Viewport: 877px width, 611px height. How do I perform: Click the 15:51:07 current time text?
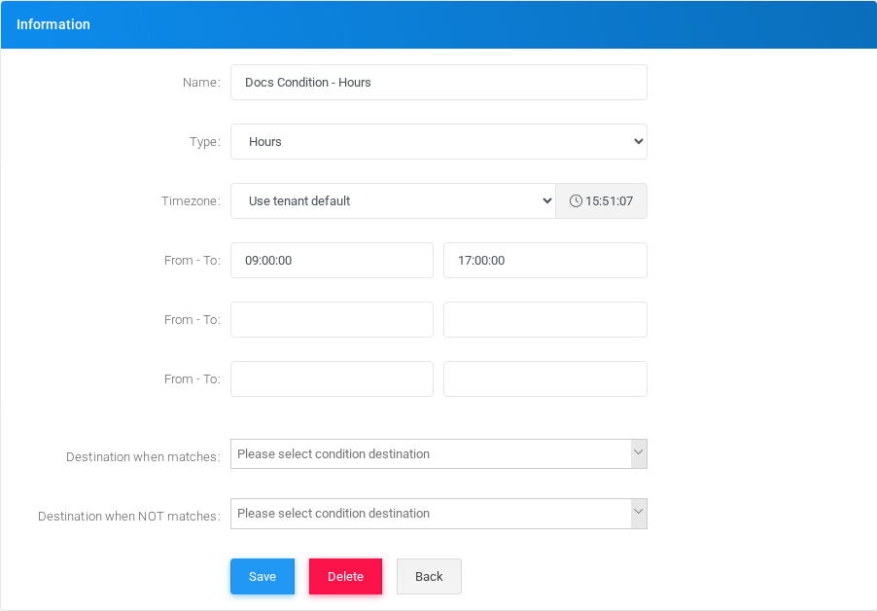[609, 200]
